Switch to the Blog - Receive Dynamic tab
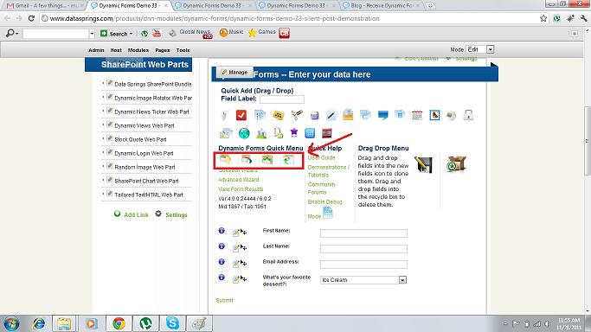Screen dimensions: 591x332 [x=381, y=6]
